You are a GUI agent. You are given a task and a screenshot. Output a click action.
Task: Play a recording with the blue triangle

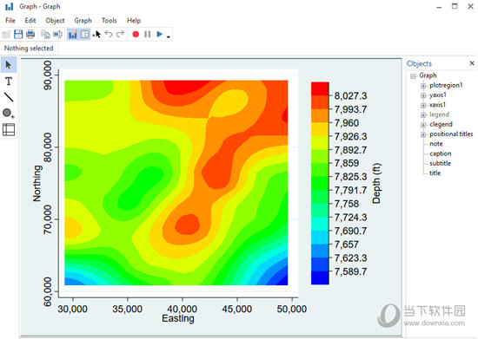(159, 34)
